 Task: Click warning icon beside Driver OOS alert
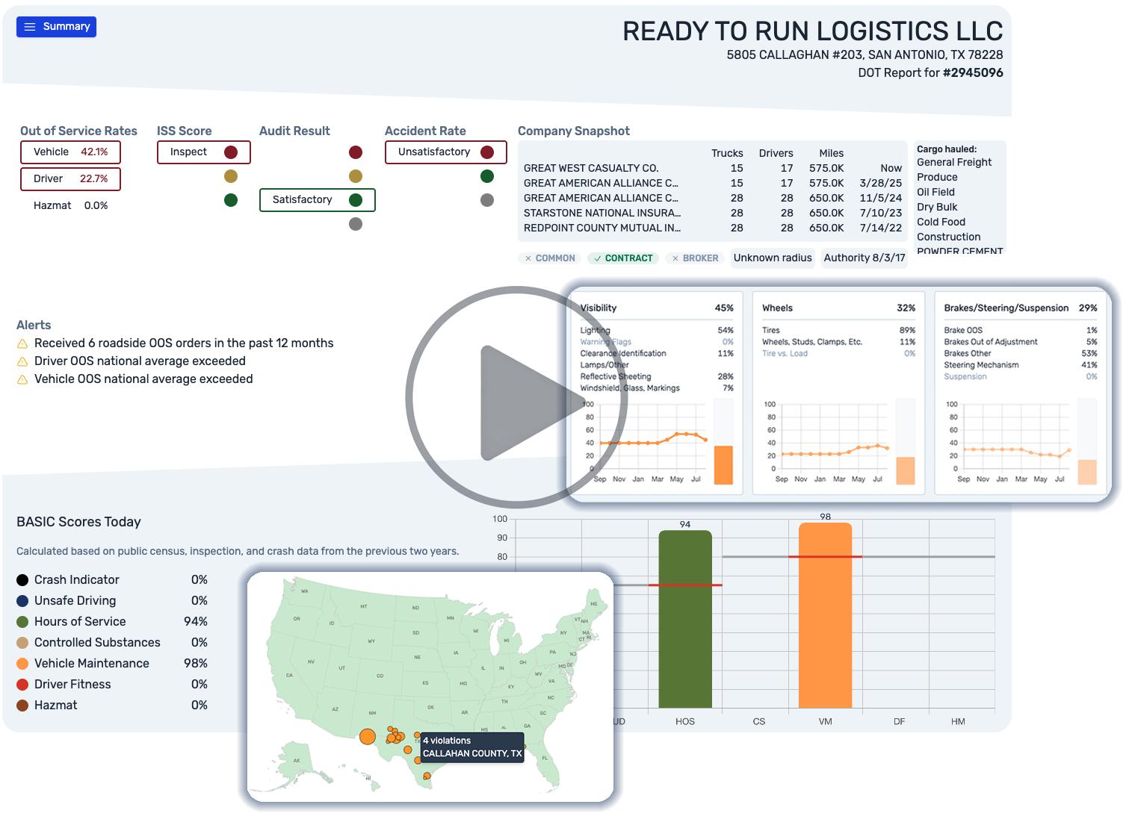(22, 361)
